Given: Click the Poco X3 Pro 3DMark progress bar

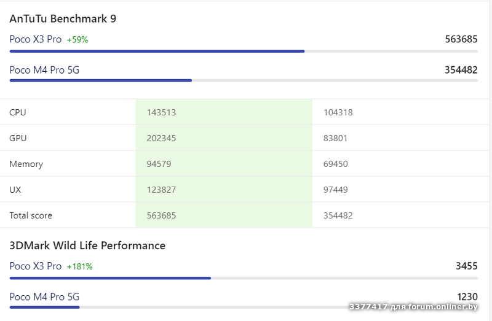Looking at the screenshot, I should pos(110,278).
